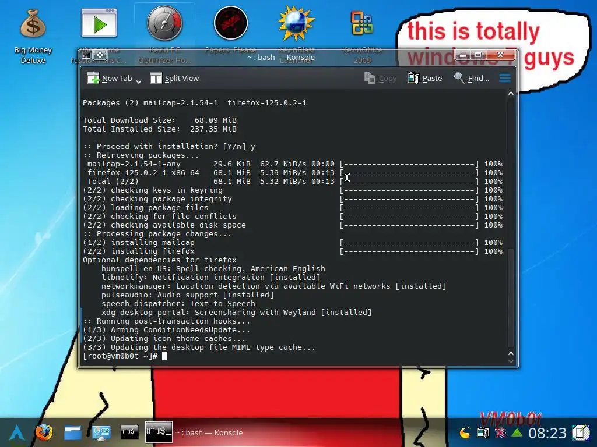The width and height of the screenshot is (597, 447).
Task: Click the show desktop icon beside clock
Action: pyautogui.click(x=581, y=432)
